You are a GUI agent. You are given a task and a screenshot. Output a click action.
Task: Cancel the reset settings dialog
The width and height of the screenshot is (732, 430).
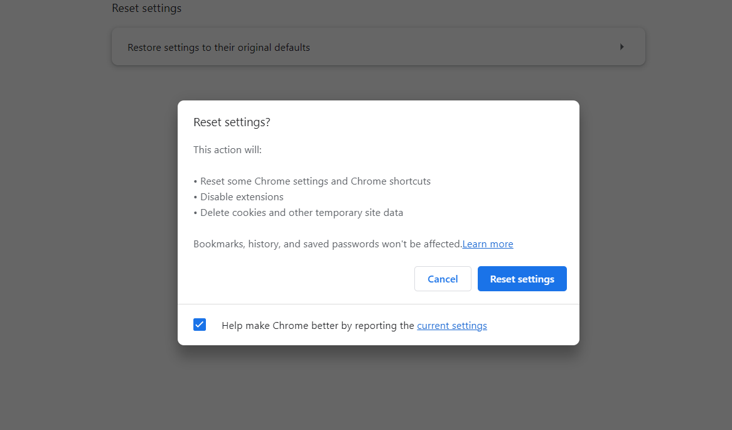point(443,279)
